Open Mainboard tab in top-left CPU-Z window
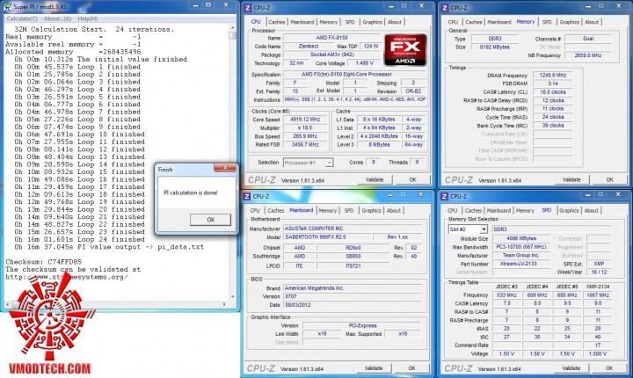This screenshot has width=633, height=378. point(302,22)
